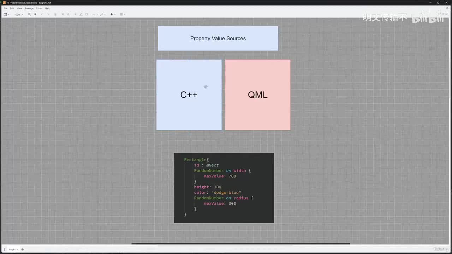Click the 'RandomNumber on radius' code line
This screenshot has height=254, width=452.
[x=224, y=198]
